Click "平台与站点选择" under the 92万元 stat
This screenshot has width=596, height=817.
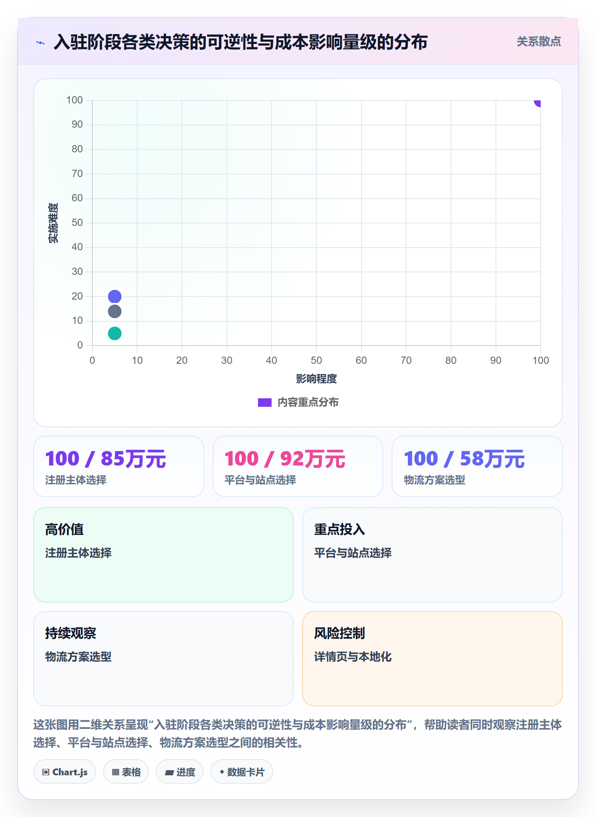coord(260,480)
